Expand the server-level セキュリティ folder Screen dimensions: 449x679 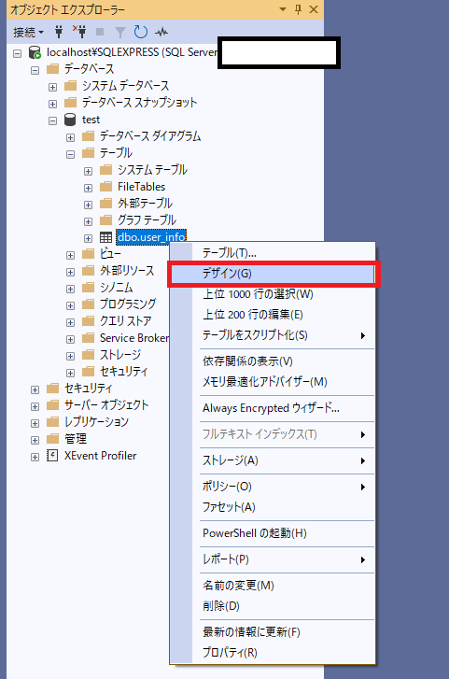point(35,389)
